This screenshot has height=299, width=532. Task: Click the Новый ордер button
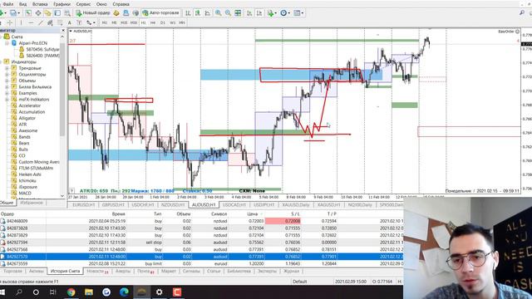click(x=92, y=13)
